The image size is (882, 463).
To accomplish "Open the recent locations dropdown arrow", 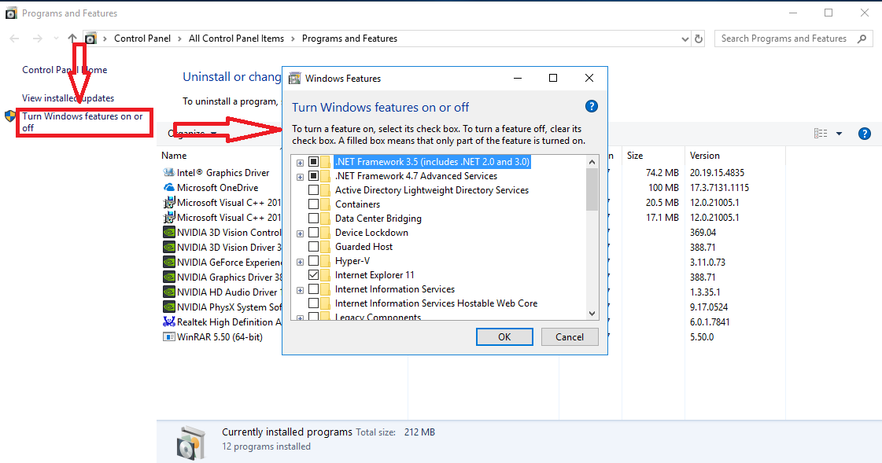I will [56, 39].
